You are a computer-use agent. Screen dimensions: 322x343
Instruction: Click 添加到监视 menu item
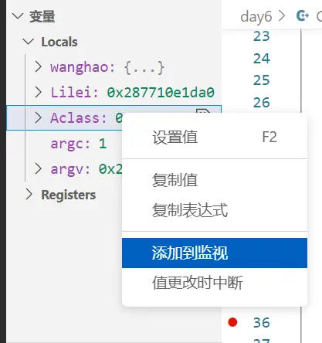(215, 253)
